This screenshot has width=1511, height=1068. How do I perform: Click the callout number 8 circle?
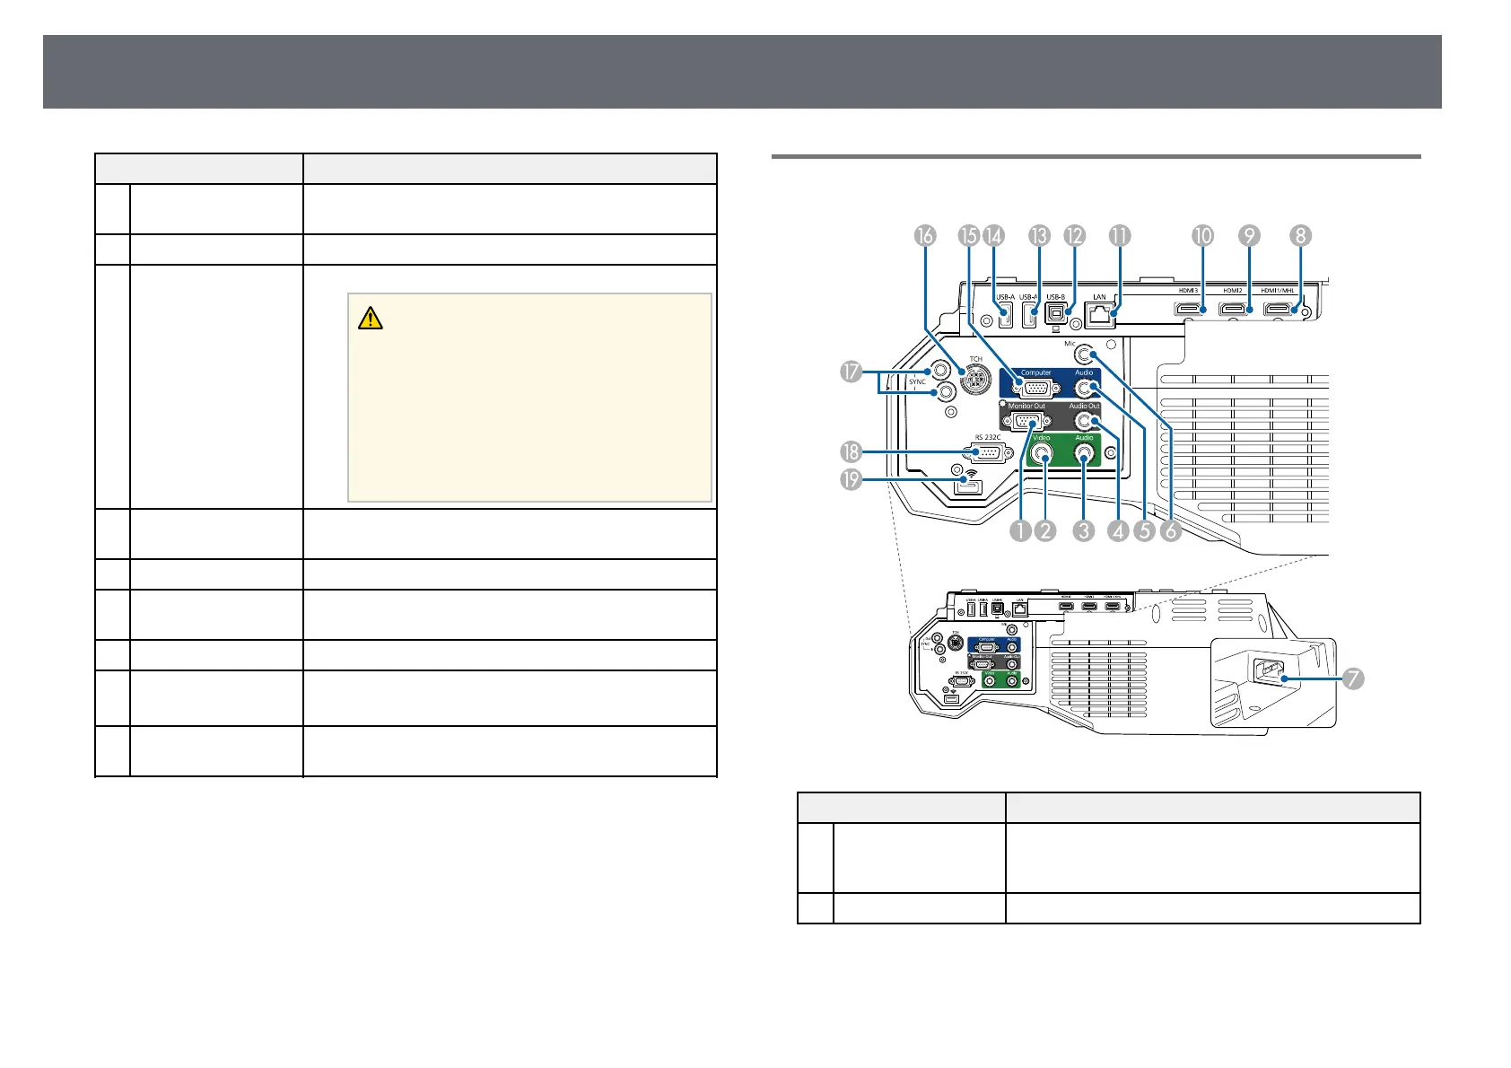(x=1300, y=236)
